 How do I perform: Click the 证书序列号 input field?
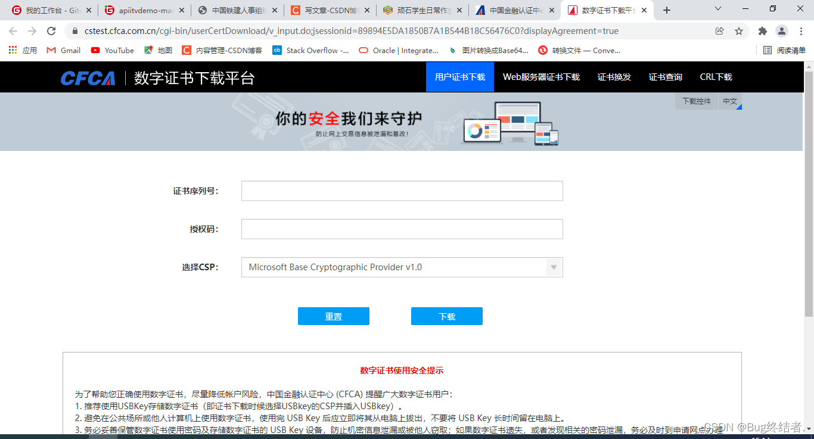[402, 191]
